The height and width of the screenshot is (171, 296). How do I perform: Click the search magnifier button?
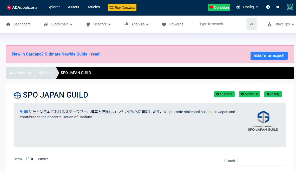coord(252,24)
